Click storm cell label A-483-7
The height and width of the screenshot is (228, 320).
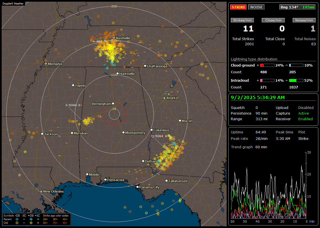coord(99,41)
